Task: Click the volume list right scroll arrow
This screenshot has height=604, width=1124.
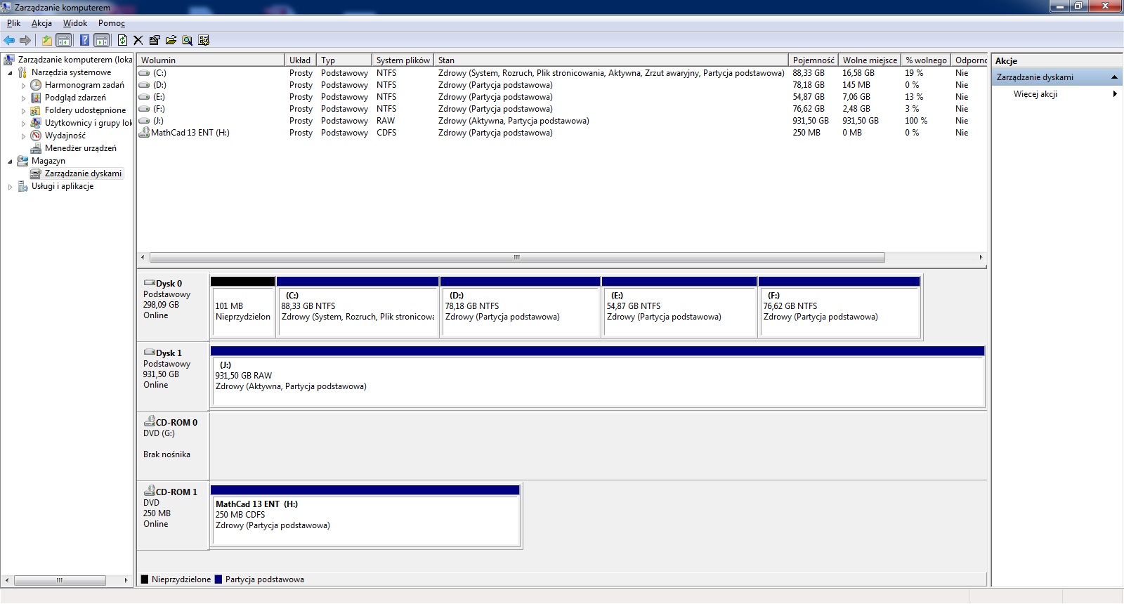Action: coord(981,257)
